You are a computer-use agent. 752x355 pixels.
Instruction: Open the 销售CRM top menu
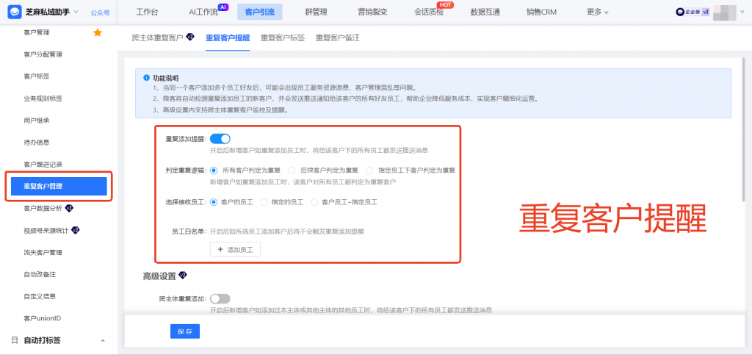tap(541, 12)
